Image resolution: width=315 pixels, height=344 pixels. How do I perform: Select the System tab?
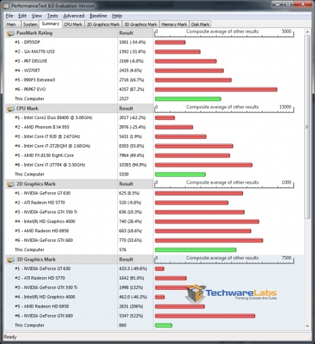[30, 24]
